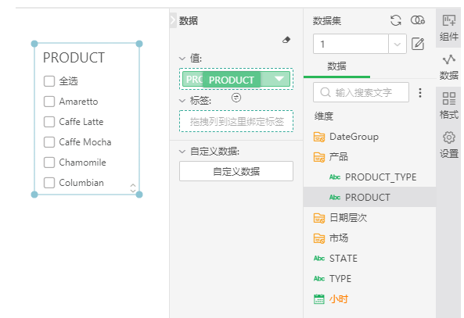Select the 数据 side panel tab
Viewport: 464px width, 318px height.
coord(449,67)
